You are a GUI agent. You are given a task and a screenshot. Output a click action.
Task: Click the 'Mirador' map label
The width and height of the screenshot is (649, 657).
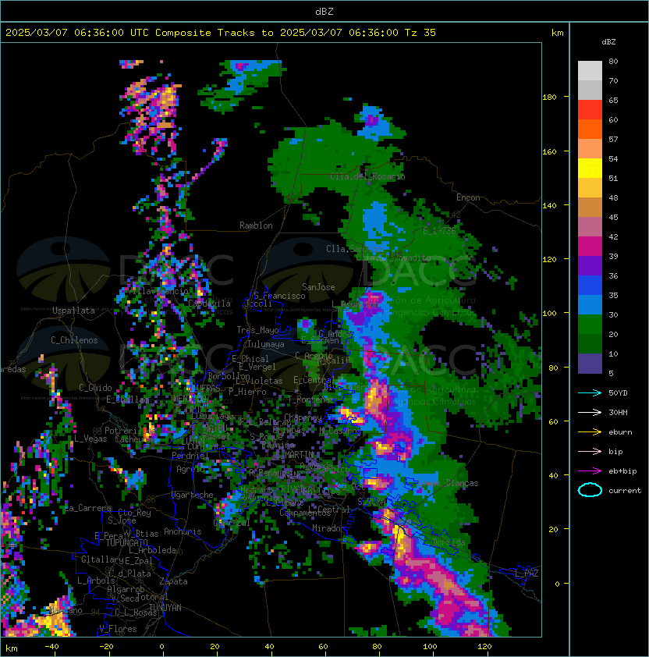(x=329, y=528)
